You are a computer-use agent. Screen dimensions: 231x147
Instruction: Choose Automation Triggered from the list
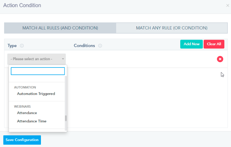click(x=36, y=94)
